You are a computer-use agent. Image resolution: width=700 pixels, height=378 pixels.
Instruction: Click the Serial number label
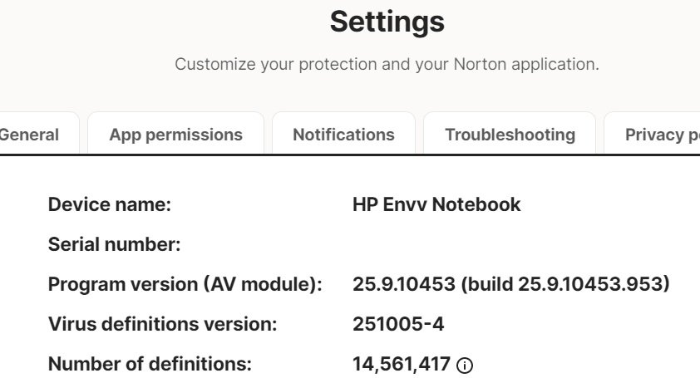pos(114,244)
